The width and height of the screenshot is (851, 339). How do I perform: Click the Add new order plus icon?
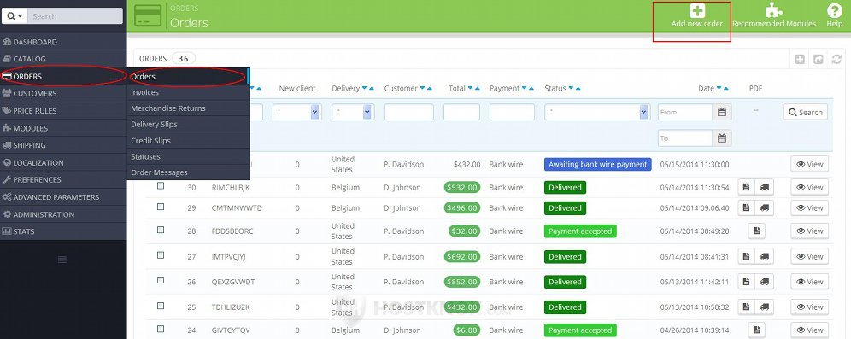697,10
